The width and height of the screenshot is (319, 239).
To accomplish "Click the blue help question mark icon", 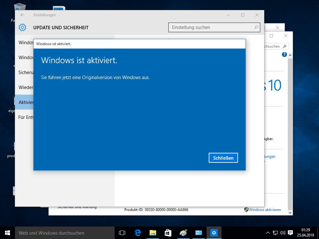I will click(284, 54).
